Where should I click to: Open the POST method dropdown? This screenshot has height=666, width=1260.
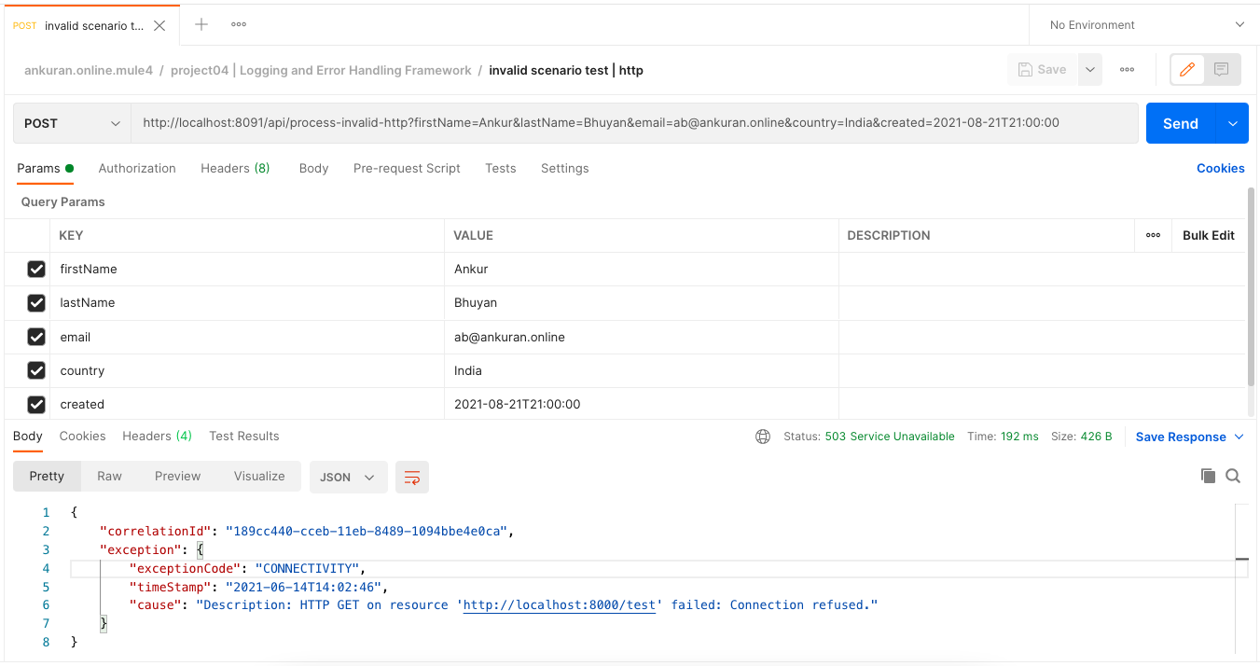[x=72, y=123]
